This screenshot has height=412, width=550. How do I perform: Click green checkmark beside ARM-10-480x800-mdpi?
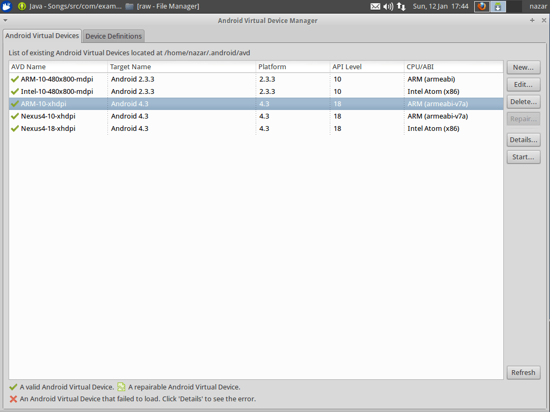click(x=15, y=79)
